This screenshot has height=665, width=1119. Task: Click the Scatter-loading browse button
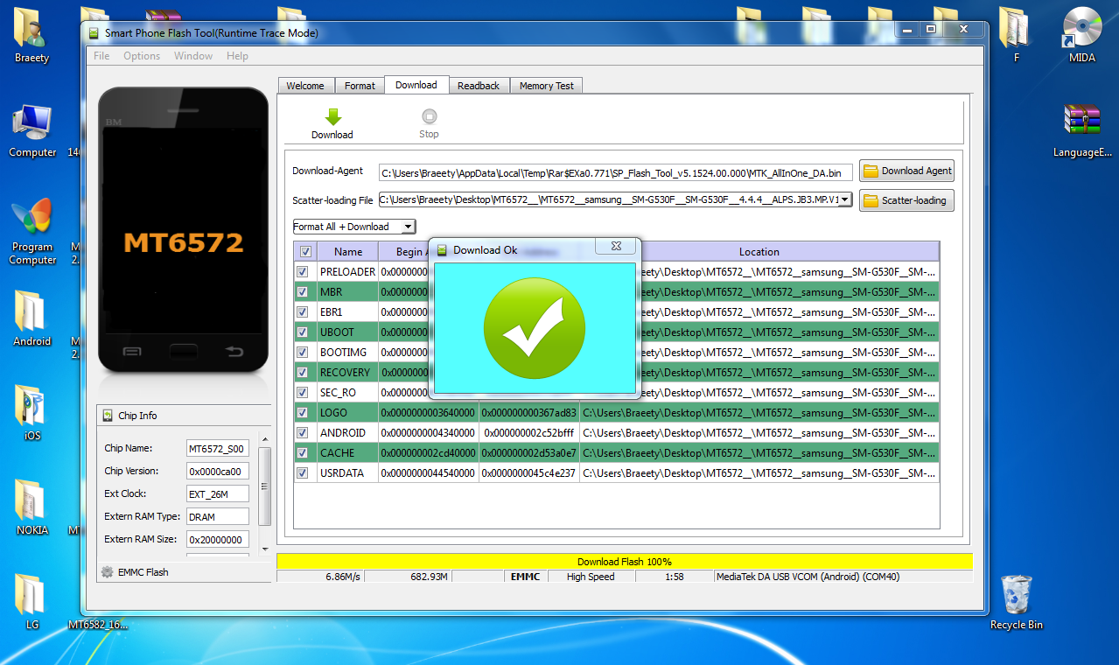coord(906,200)
